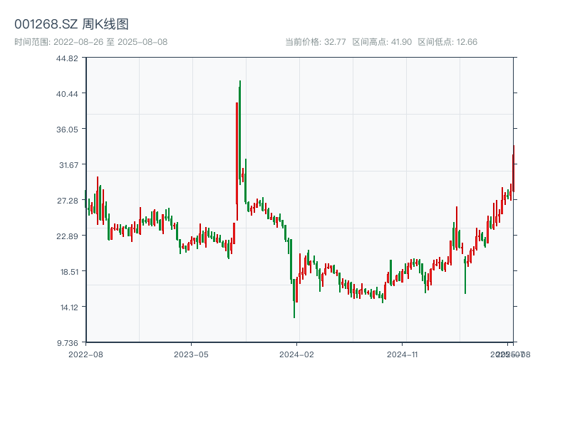Click the interval low 区间低点: 12.66
This screenshot has height=427, width=570.
[447, 42]
